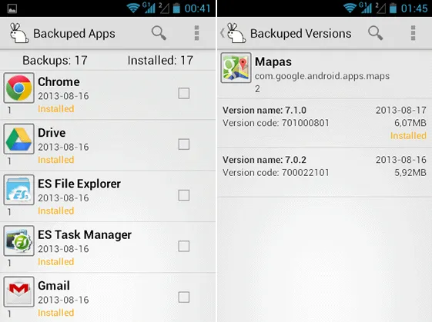Screen dimensions: 432x322
Task: Tap com.google.android.apps.maps package name
Action: pos(322,76)
